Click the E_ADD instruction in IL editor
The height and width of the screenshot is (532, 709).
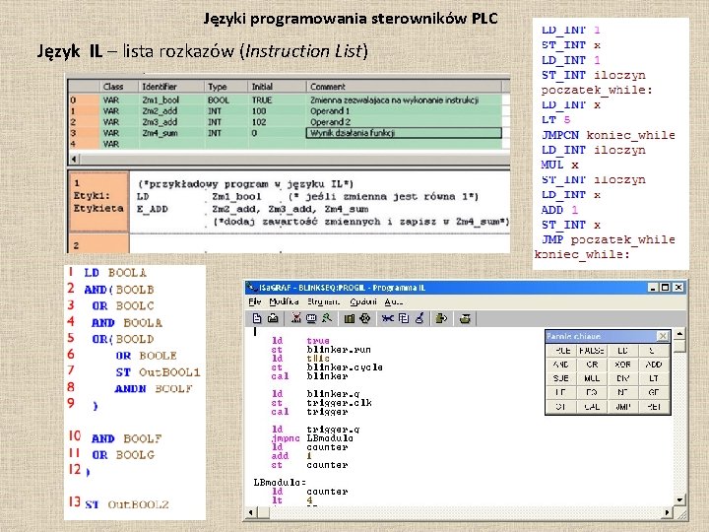tap(153, 209)
